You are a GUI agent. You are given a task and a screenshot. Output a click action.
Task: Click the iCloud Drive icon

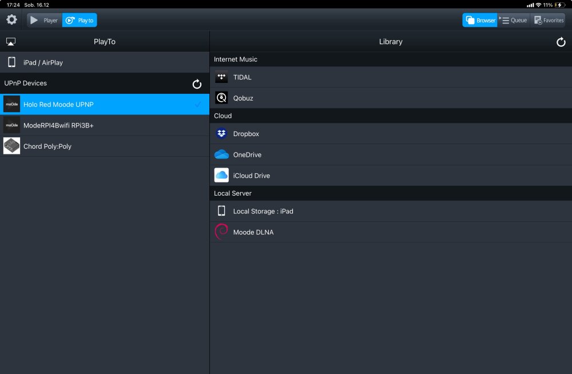(x=221, y=175)
